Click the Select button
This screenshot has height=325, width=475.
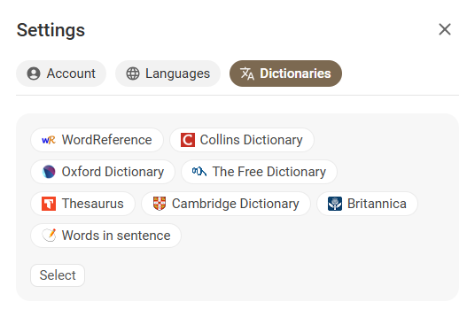[58, 275]
